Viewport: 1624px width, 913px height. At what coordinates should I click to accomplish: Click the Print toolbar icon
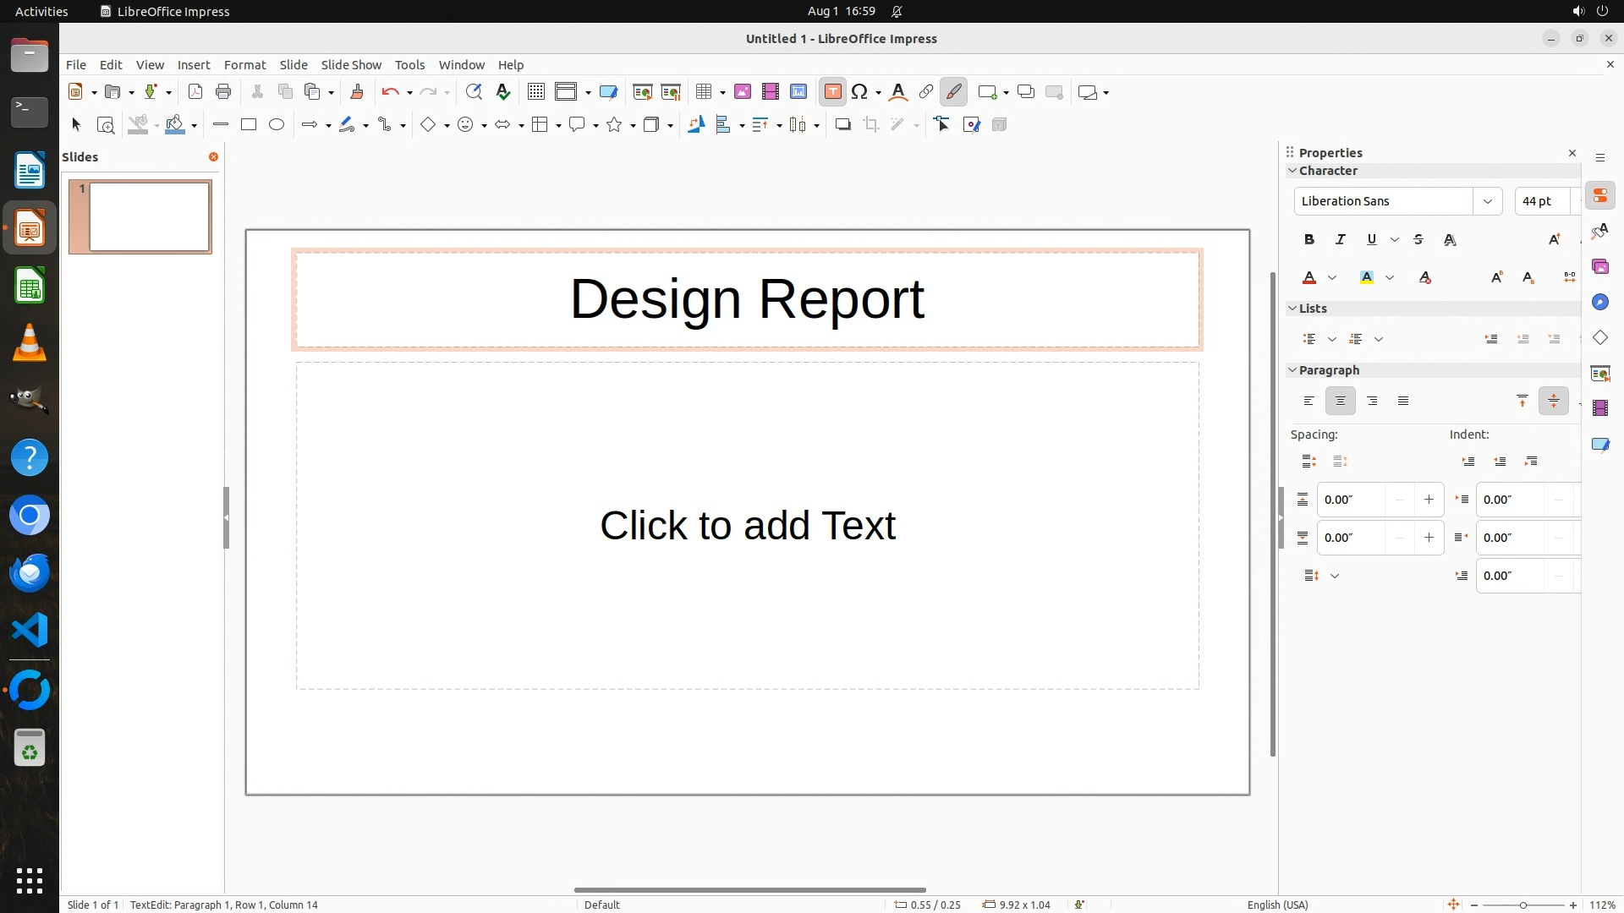pos(223,92)
